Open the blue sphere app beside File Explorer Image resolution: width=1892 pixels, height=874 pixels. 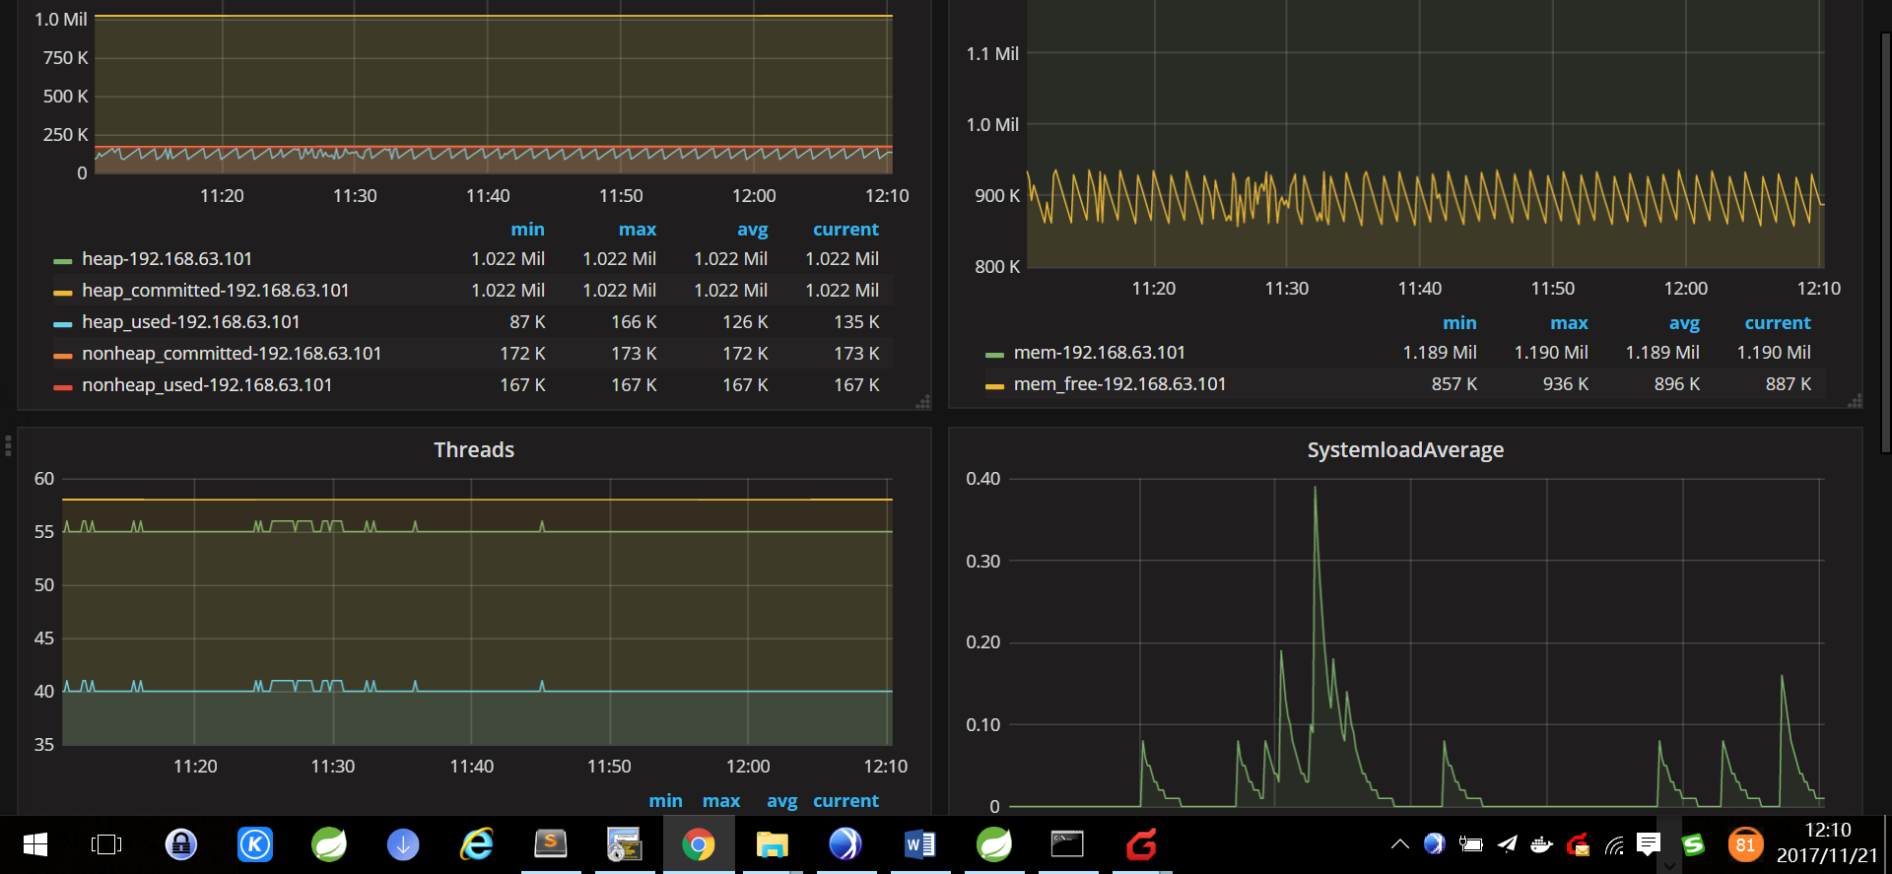(x=846, y=844)
